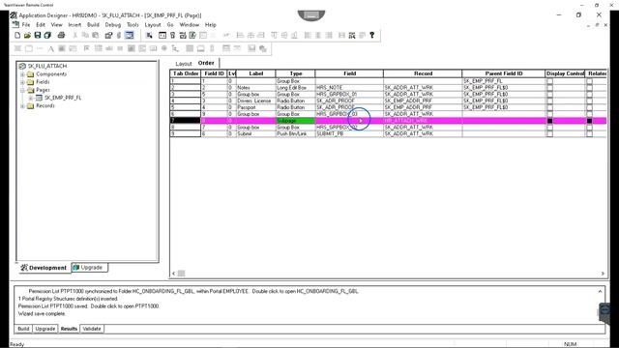
Task: Open the File menu
Action: click(26, 24)
